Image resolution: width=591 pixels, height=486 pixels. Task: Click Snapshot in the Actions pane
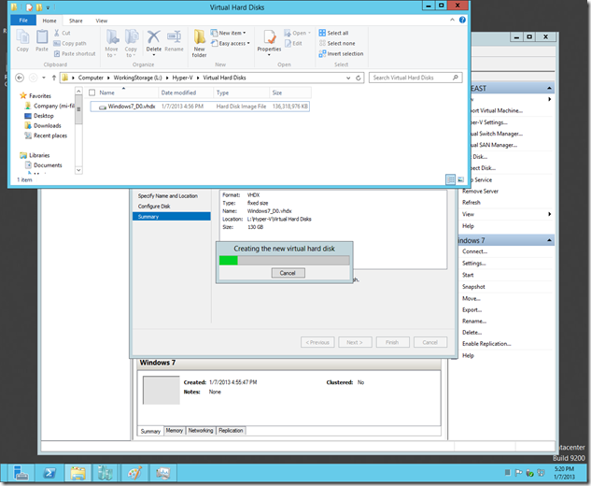pyautogui.click(x=473, y=287)
